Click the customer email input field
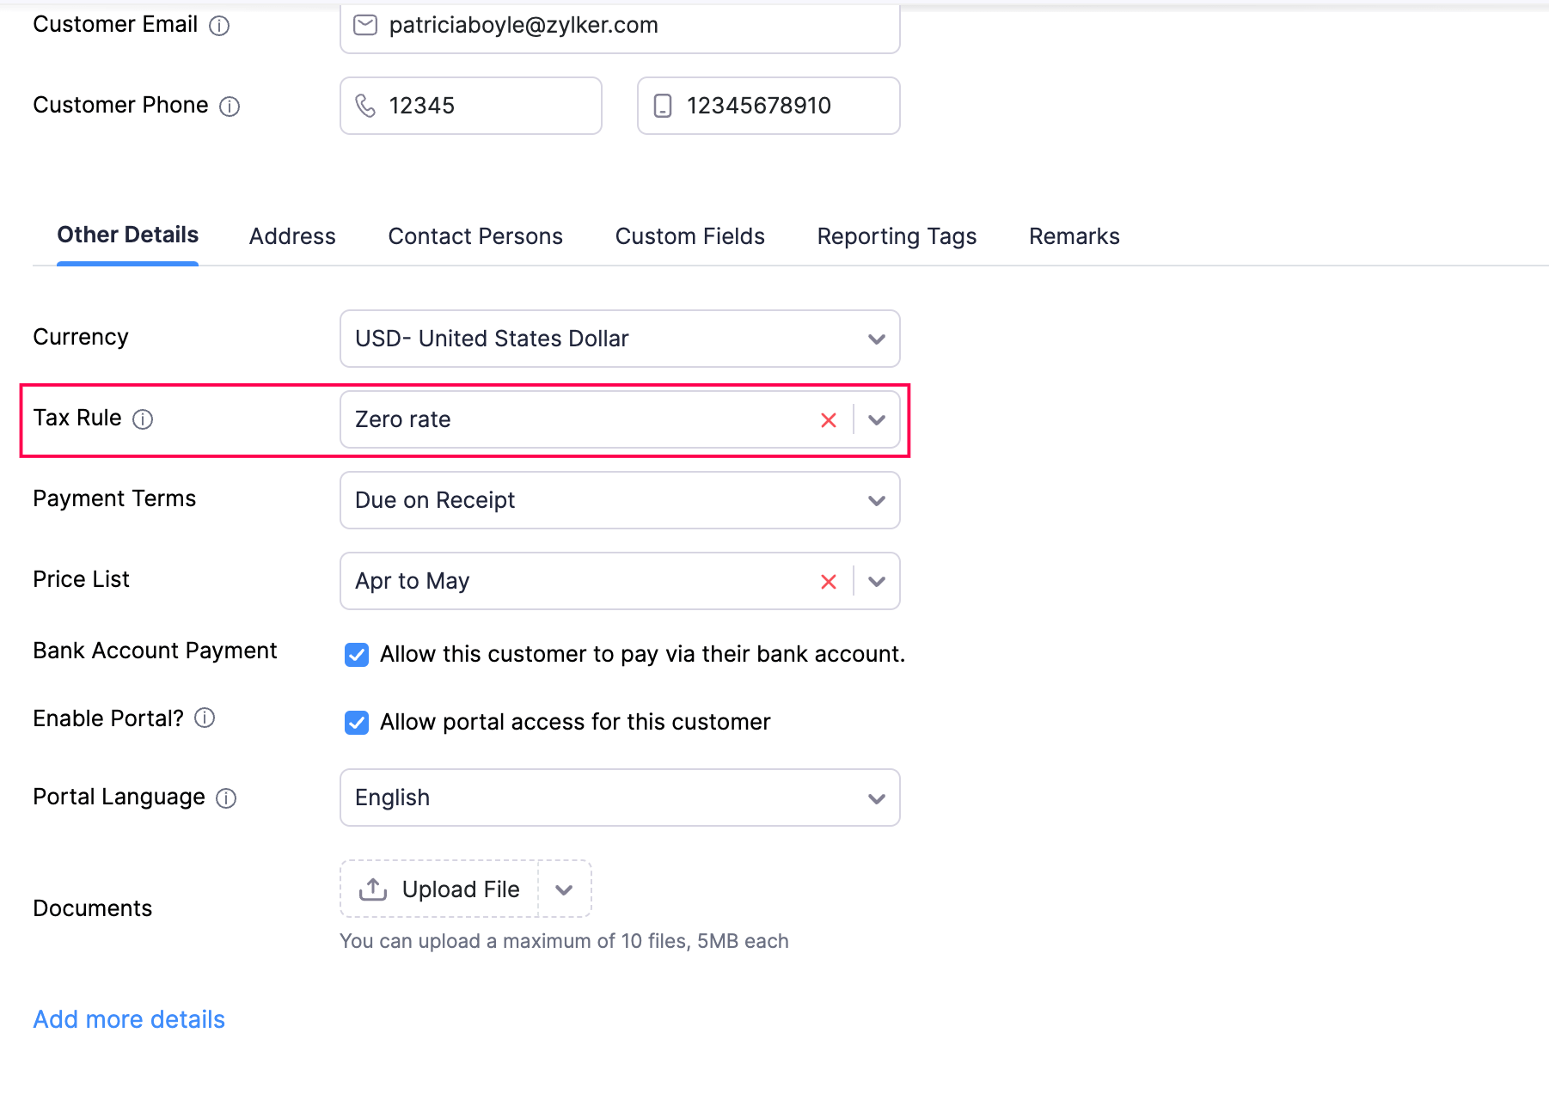 636,26
